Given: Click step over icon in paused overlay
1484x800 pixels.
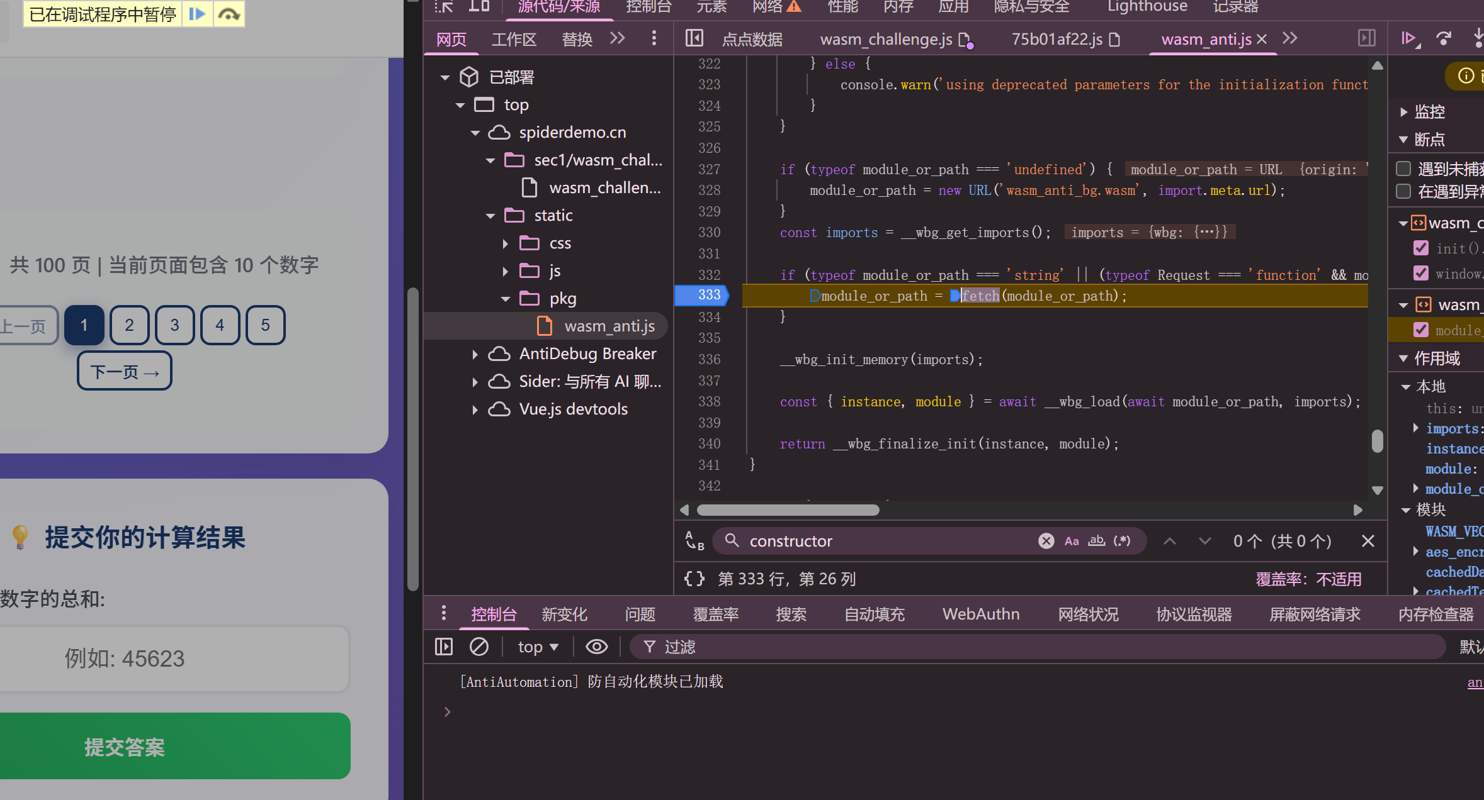Looking at the screenshot, I should click(229, 14).
